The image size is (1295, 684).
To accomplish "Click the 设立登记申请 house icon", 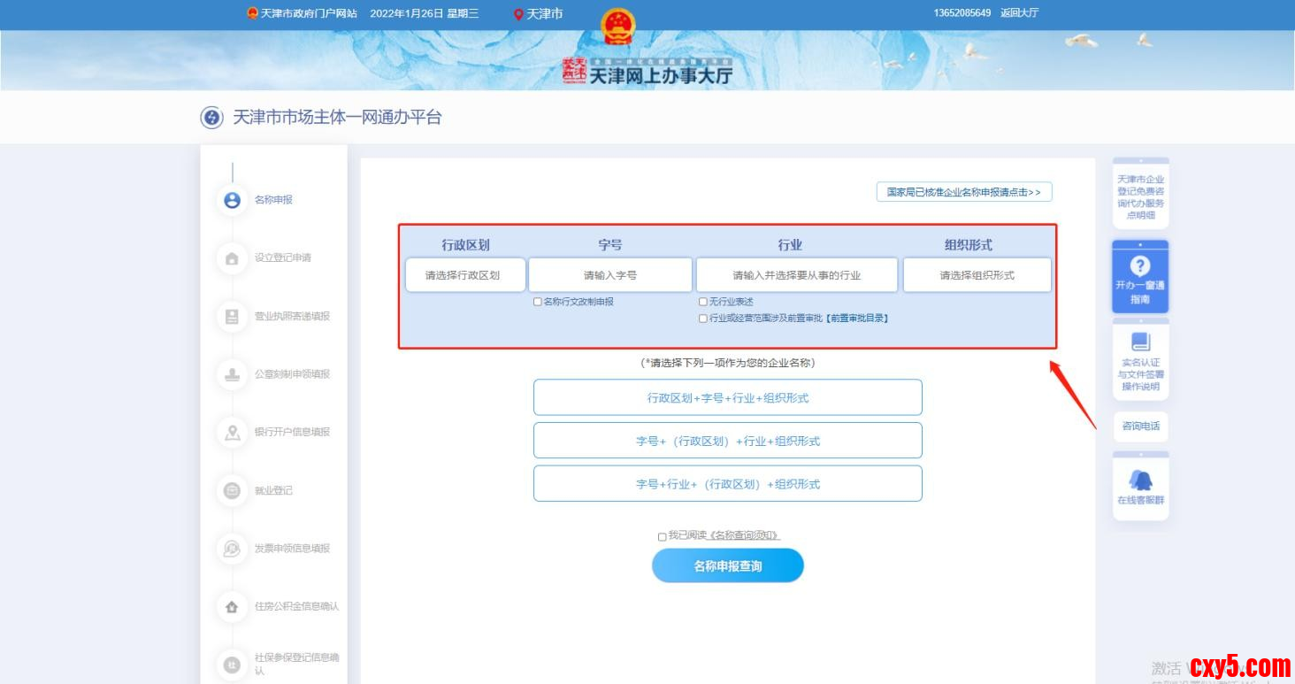I will click(x=232, y=258).
